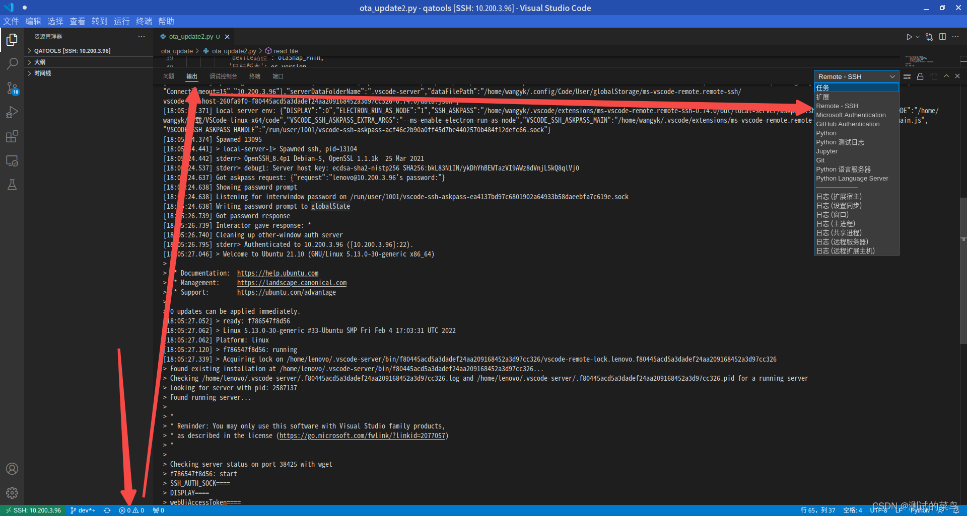Open the Testing flask view
Image resolution: width=967 pixels, height=516 pixels.
(12, 185)
